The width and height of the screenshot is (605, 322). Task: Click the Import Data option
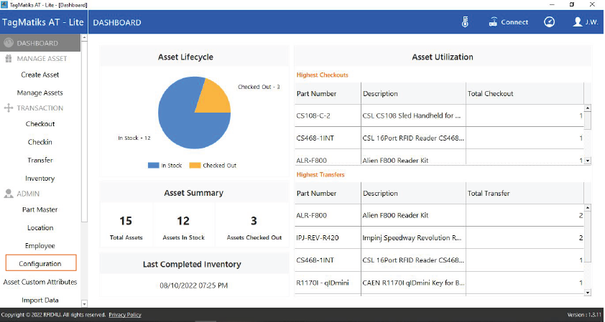click(40, 300)
